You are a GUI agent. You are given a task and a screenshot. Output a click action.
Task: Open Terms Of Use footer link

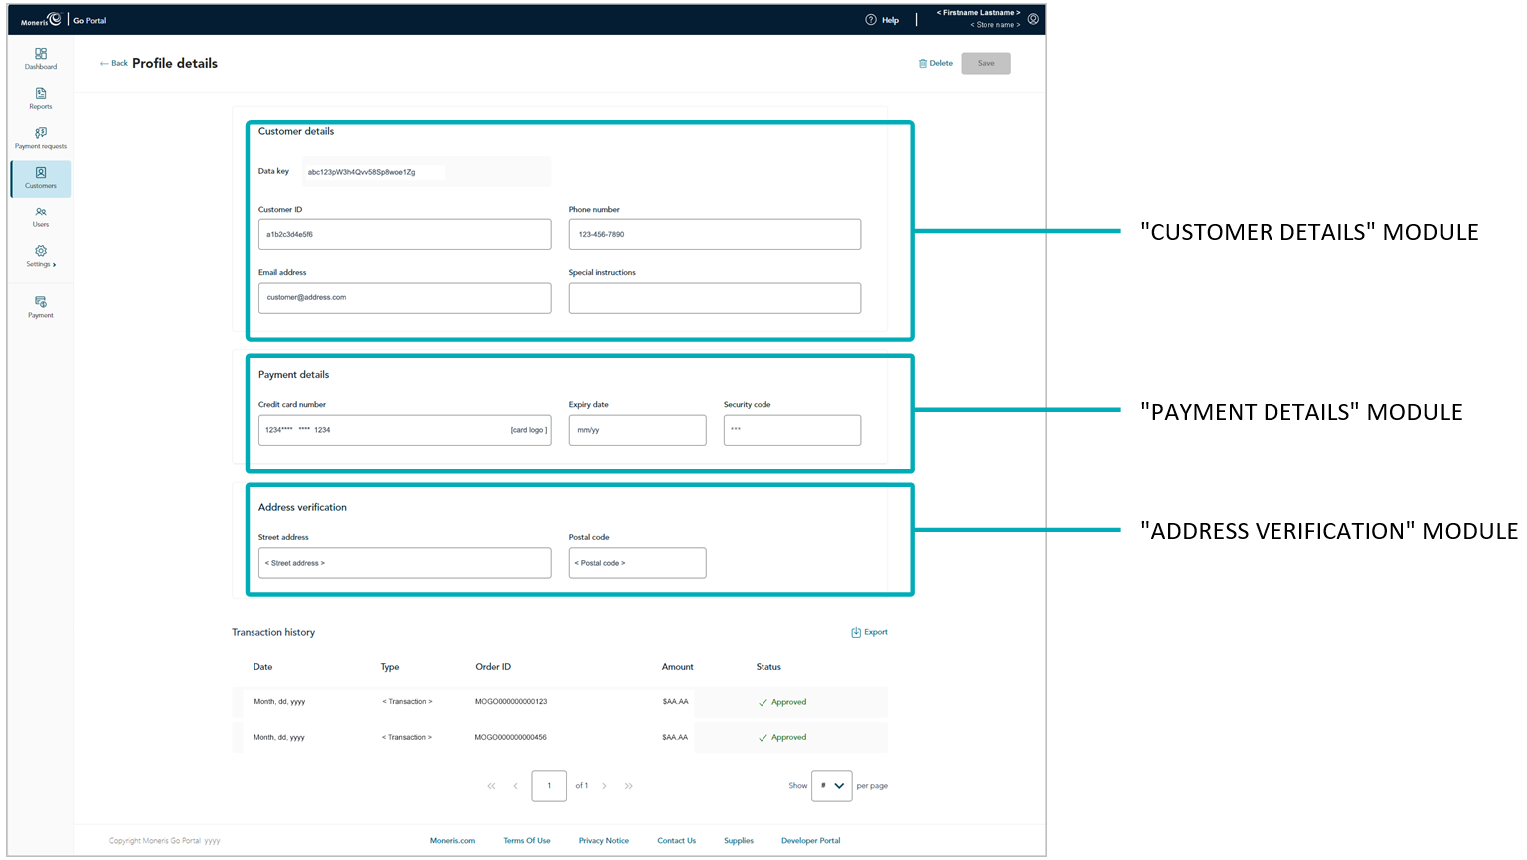[x=527, y=841]
